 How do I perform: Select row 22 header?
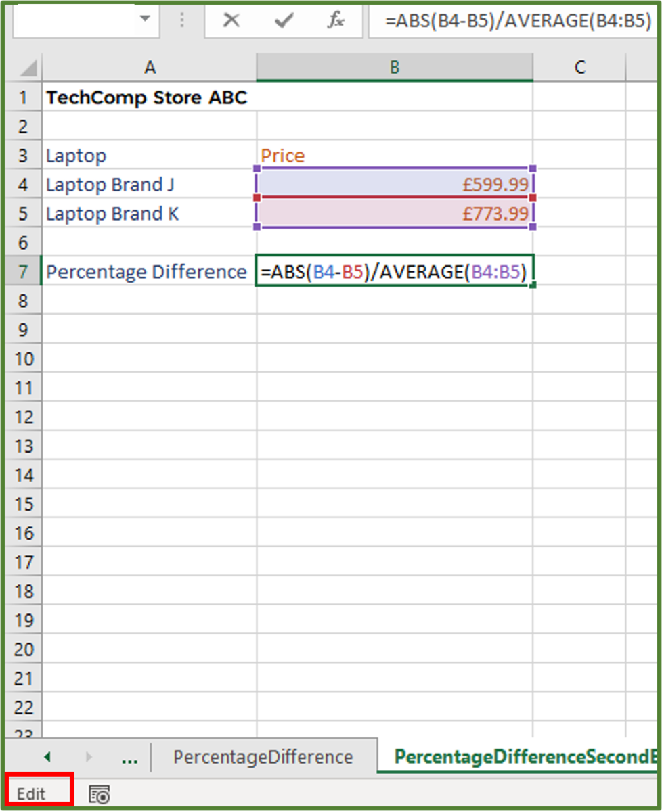(23, 707)
